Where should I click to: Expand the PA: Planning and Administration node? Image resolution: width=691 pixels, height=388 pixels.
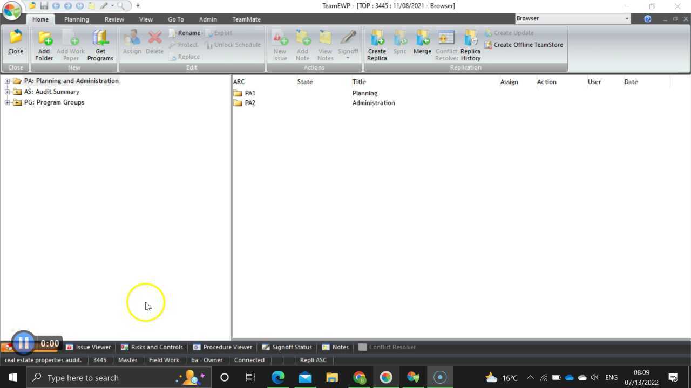(6, 80)
